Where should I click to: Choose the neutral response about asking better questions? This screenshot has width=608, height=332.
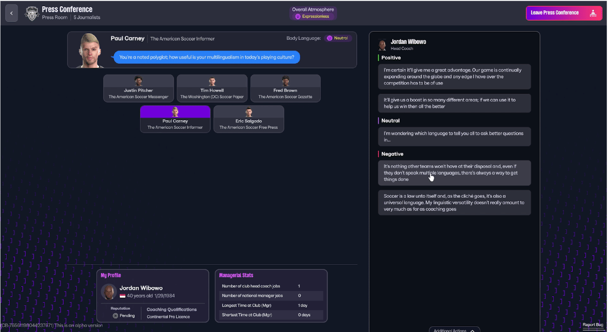454,136
